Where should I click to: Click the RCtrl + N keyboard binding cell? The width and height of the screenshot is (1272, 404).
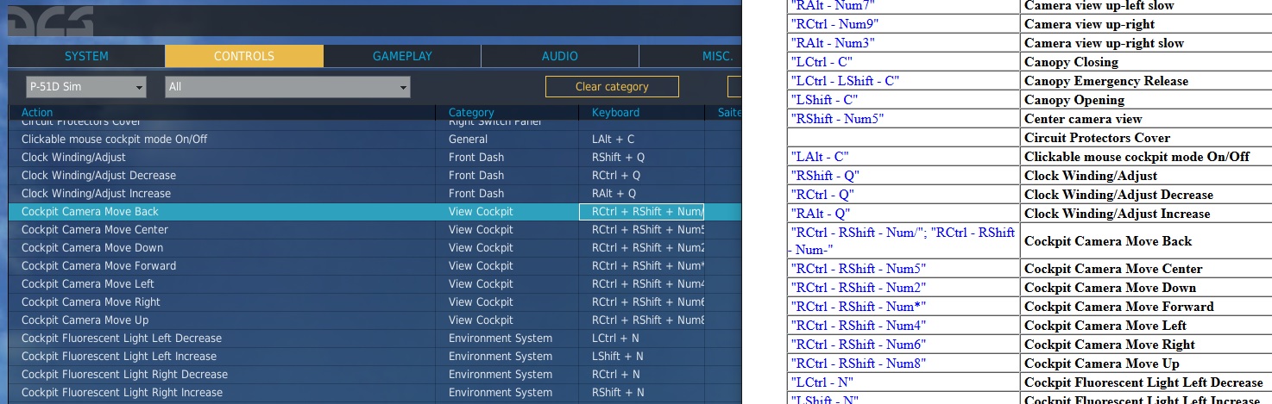[x=642, y=374]
